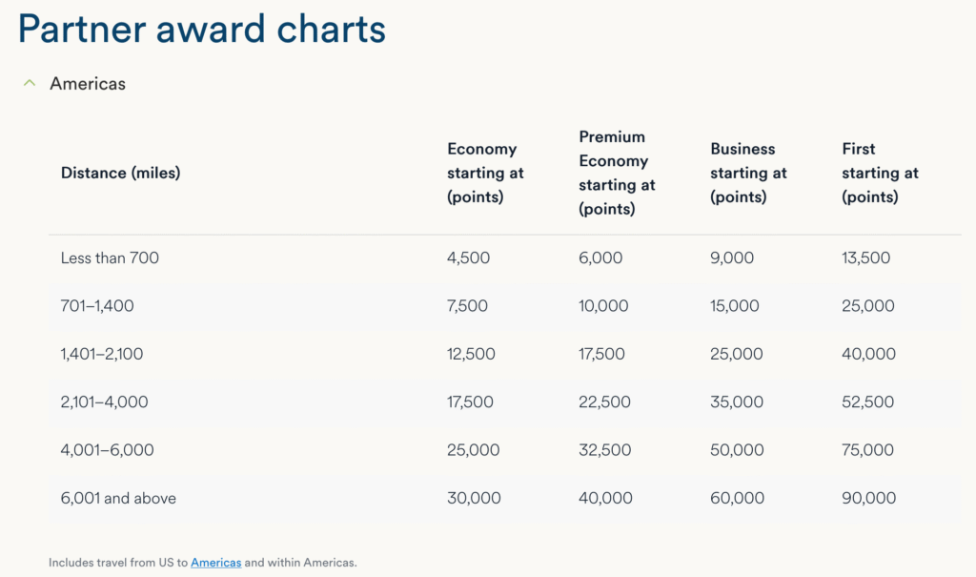Click the 6,001 and above row label
The image size is (976, 577).
click(117, 498)
